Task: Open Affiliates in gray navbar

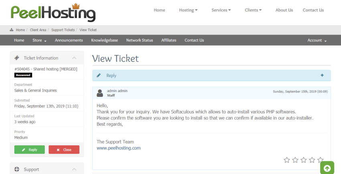Action: [169, 40]
